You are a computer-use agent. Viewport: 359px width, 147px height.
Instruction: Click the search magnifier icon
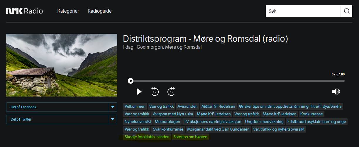pos(346,11)
